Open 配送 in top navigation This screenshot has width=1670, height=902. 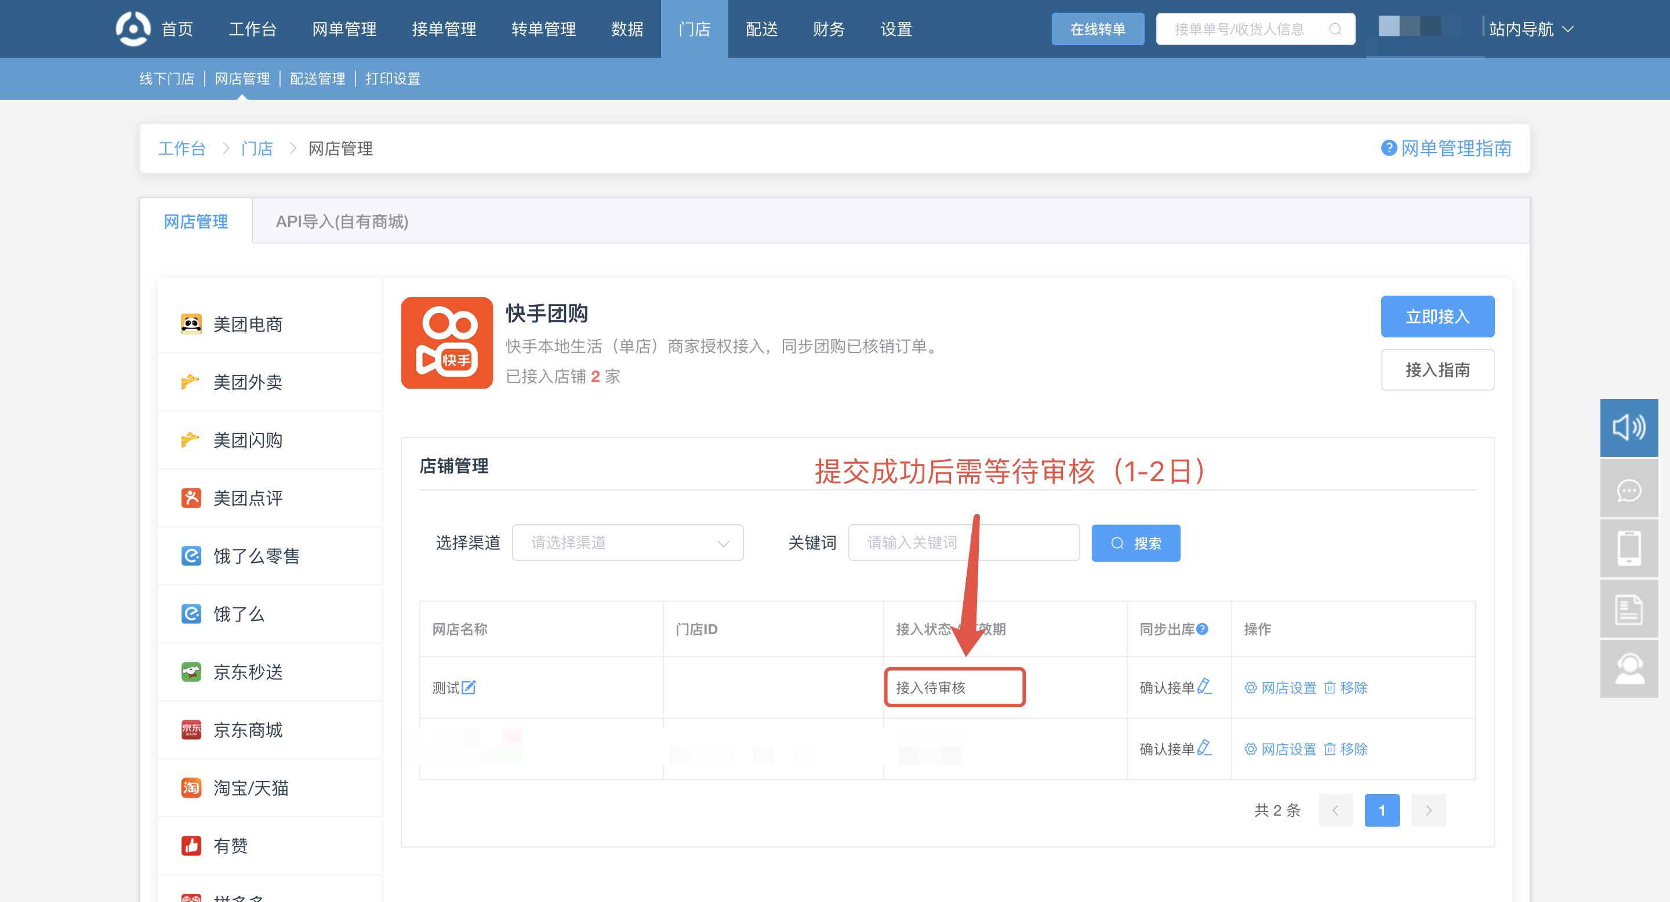[762, 29]
